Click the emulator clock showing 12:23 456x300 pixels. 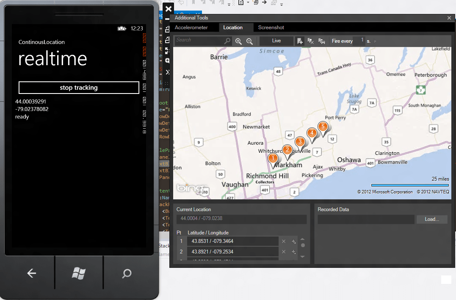[137, 28]
